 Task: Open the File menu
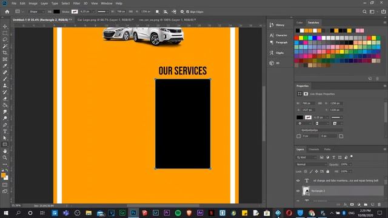pyautogui.click(x=14, y=4)
